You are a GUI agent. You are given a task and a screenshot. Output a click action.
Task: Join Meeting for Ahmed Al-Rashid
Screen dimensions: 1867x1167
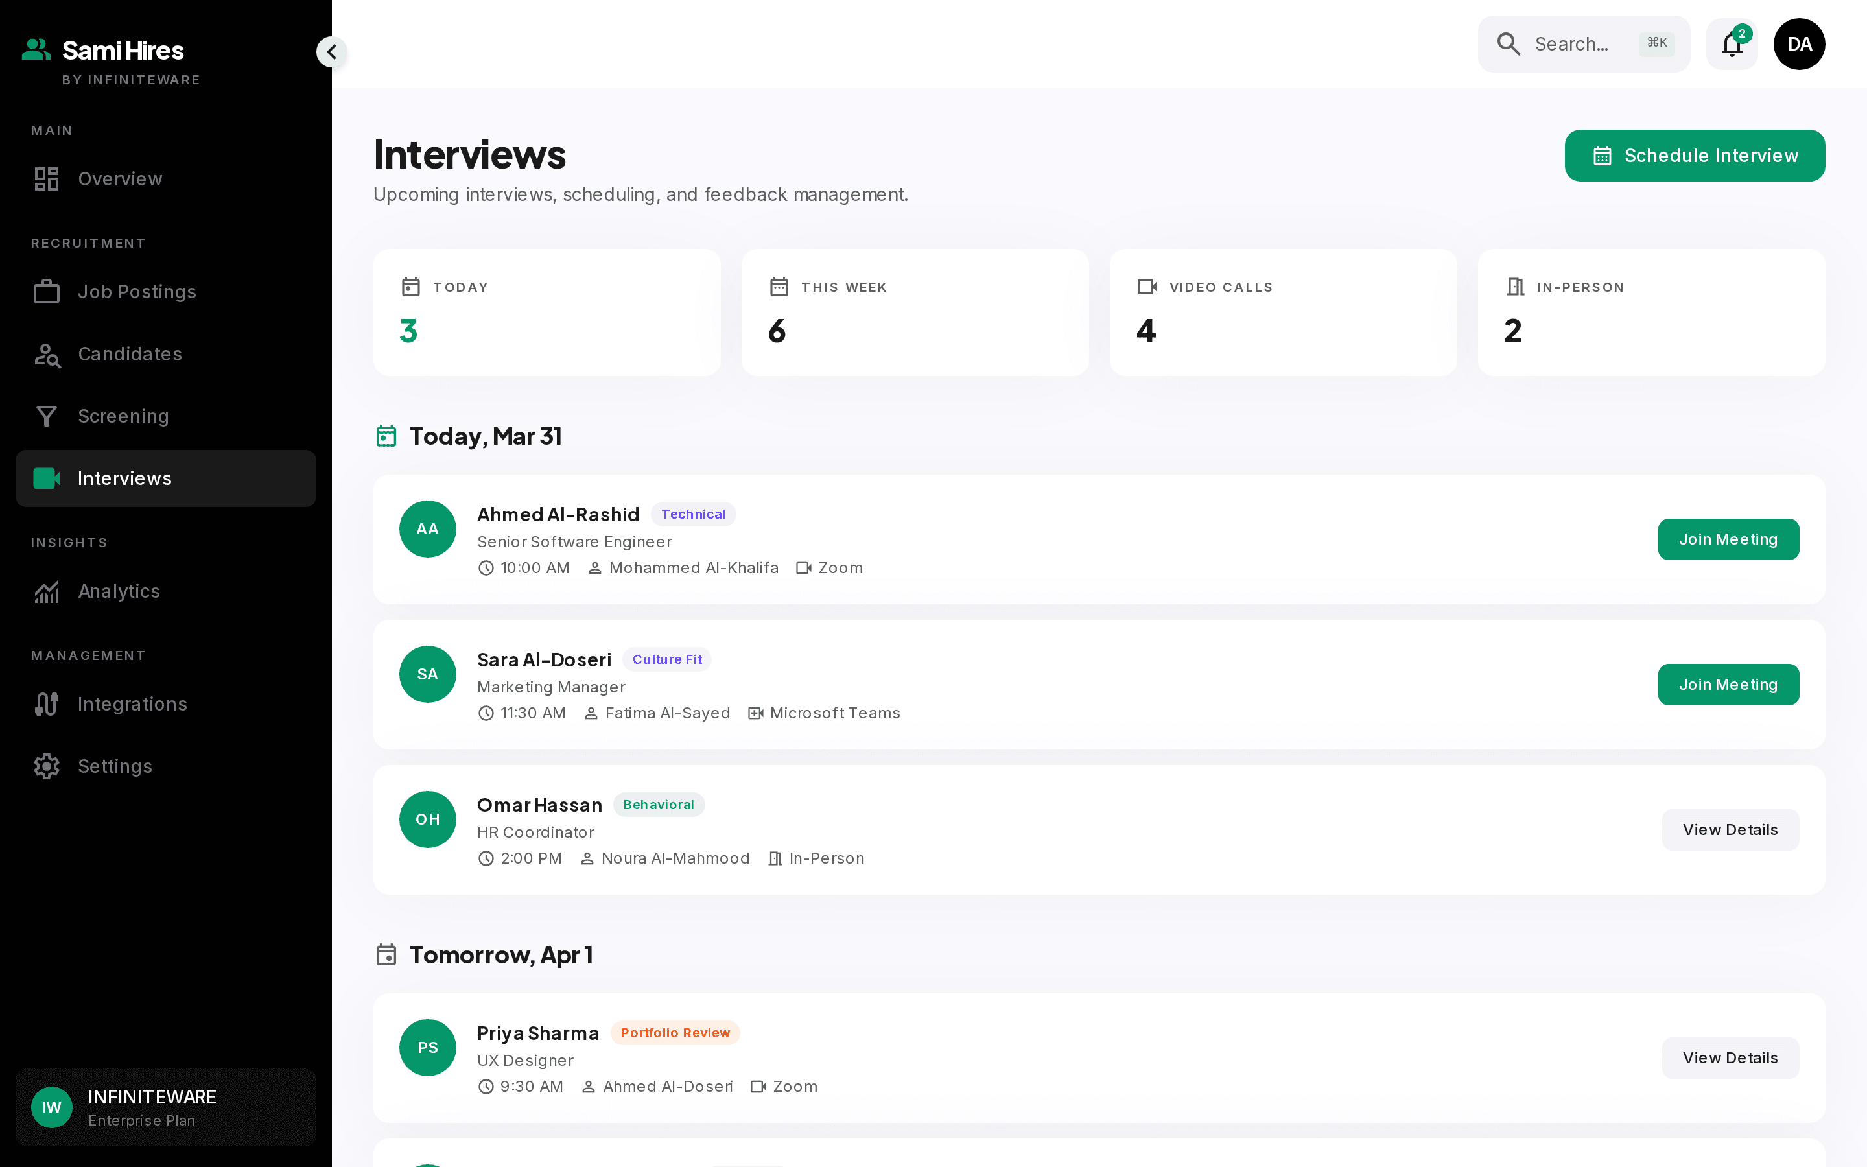click(1728, 539)
